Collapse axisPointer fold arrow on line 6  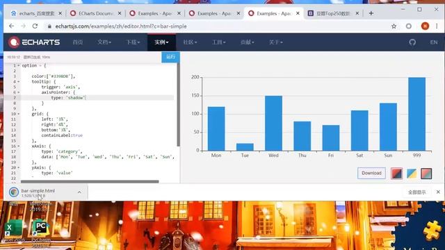[x=19, y=92]
